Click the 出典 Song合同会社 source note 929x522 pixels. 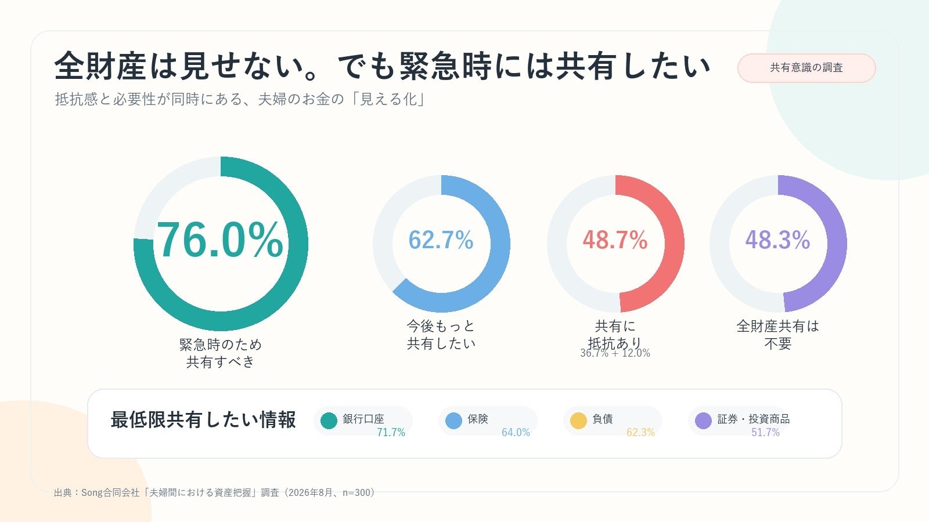coord(215,492)
